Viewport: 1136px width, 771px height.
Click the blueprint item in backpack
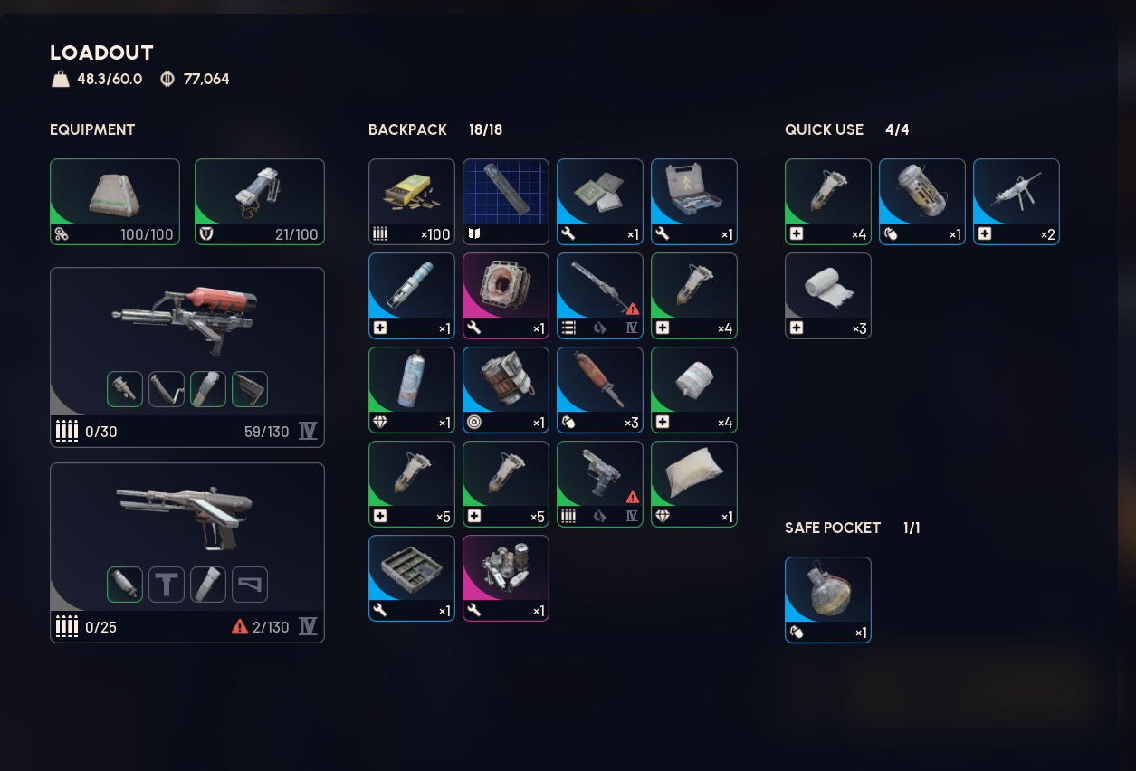[506, 202]
